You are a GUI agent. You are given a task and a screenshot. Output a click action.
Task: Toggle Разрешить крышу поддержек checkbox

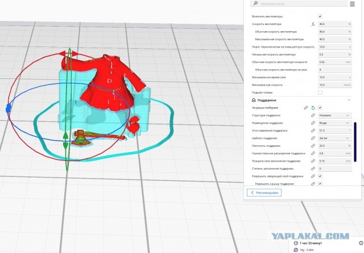tap(320, 184)
